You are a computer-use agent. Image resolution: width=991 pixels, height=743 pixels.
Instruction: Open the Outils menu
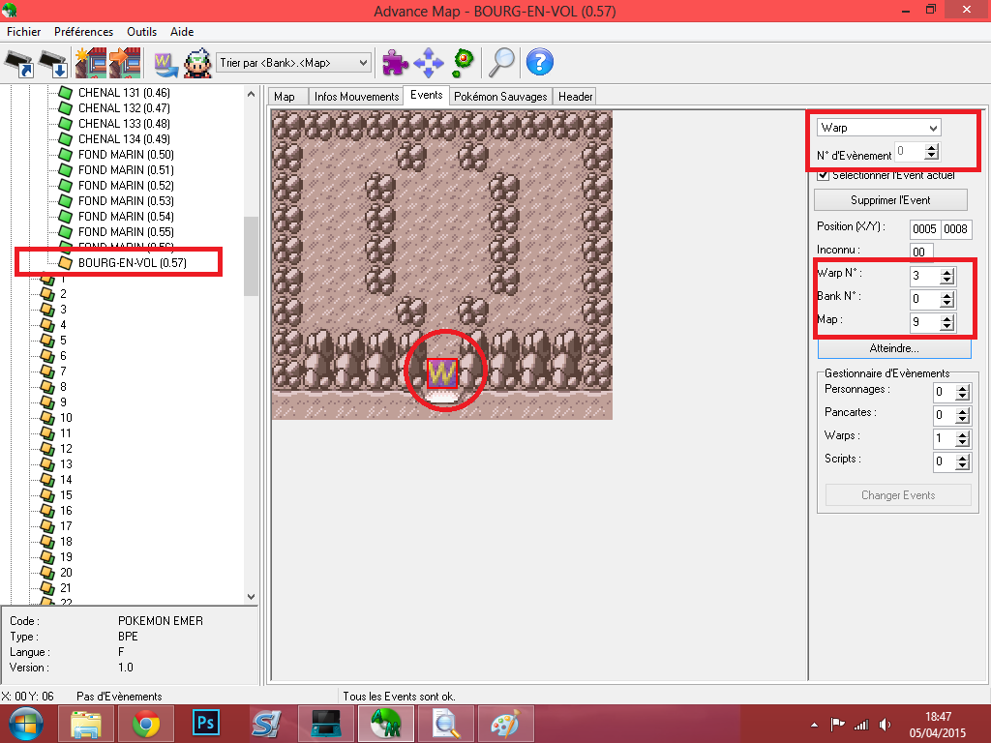pyautogui.click(x=141, y=32)
